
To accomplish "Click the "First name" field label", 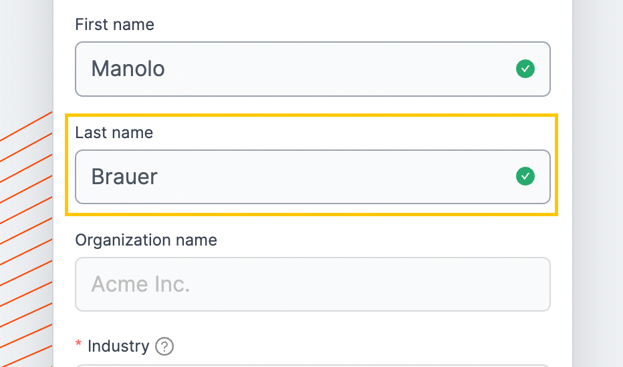I will (114, 25).
